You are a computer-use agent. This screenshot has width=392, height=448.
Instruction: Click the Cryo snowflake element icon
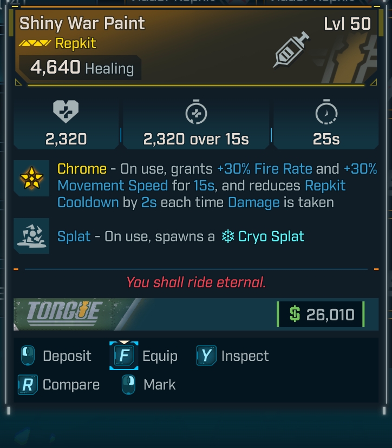point(228,236)
